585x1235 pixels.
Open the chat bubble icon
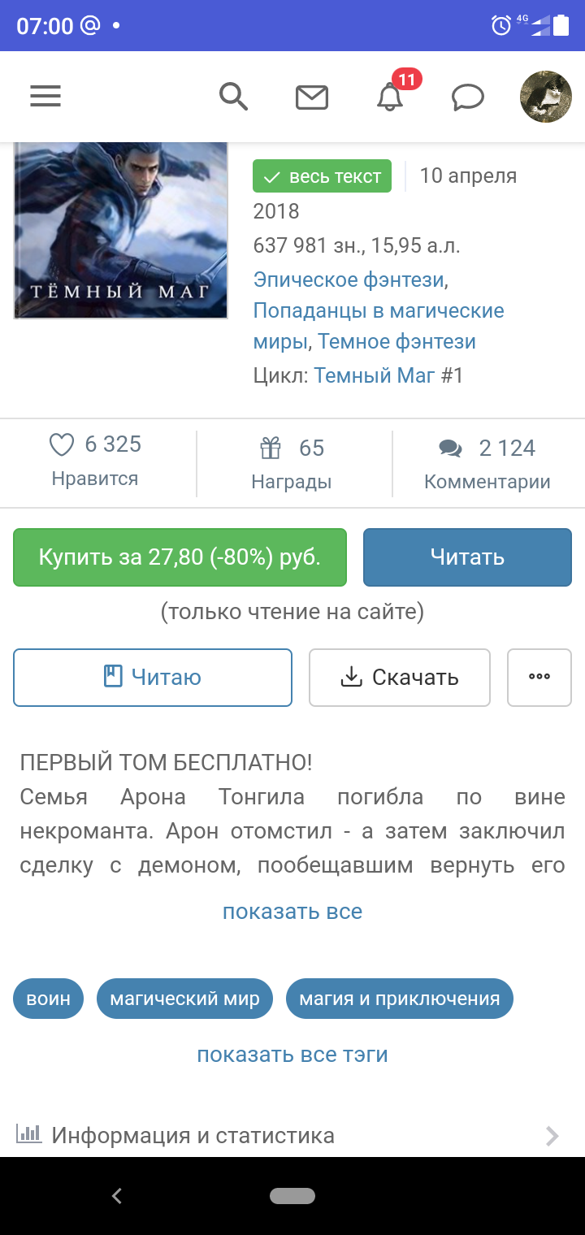[468, 97]
